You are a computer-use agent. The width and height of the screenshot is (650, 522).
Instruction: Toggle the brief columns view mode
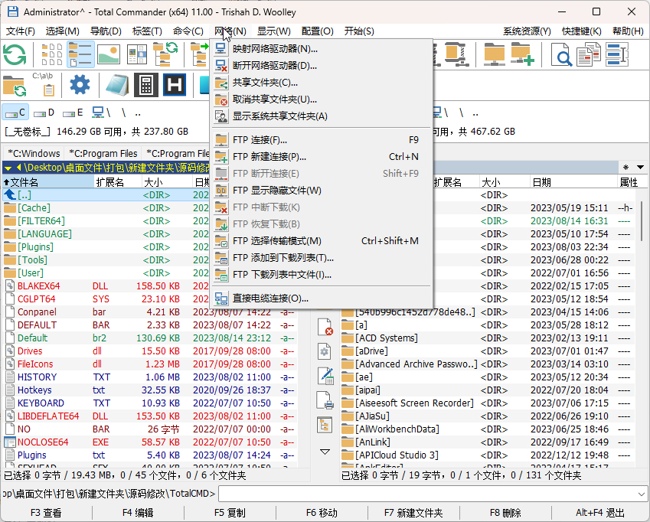[52, 54]
